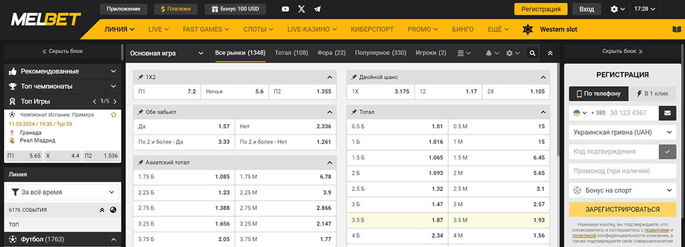
Task: Go to next Top game arrow
Action: tap(115, 101)
